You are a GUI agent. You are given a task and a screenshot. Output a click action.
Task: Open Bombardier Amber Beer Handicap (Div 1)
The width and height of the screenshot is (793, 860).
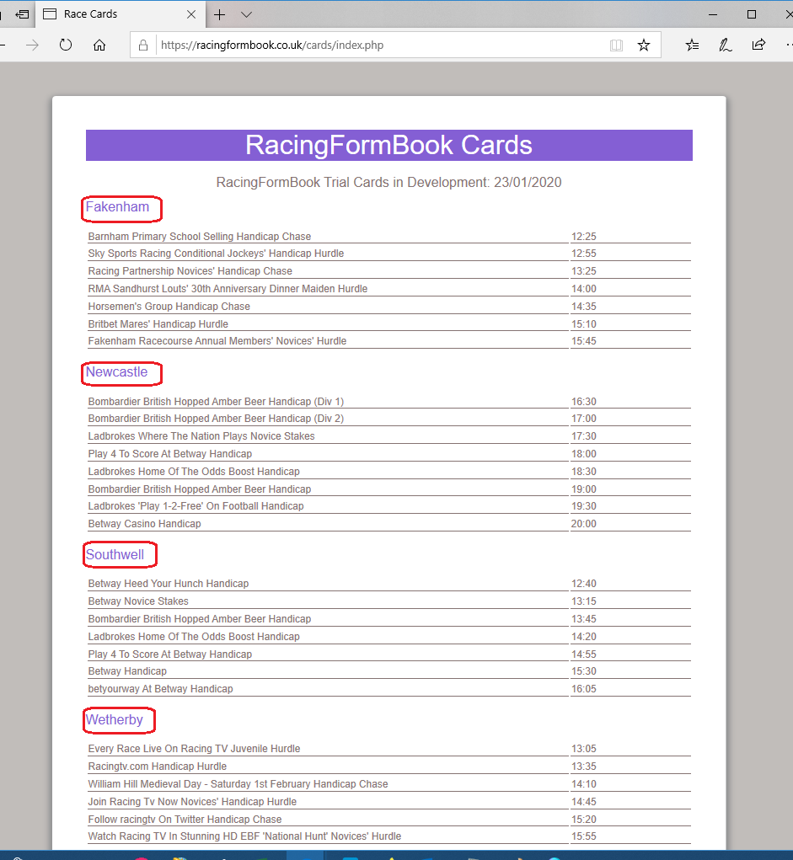pyautogui.click(x=216, y=402)
